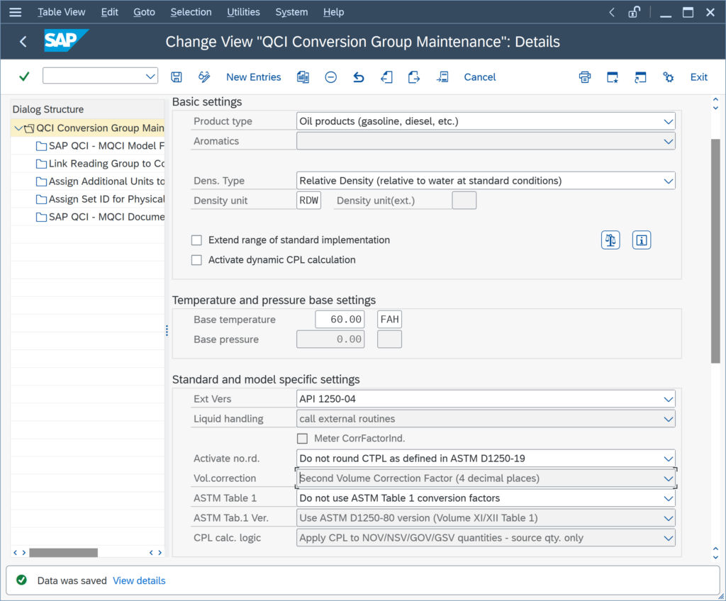Open the Selection menu
This screenshot has width=726, height=601.
191,12
